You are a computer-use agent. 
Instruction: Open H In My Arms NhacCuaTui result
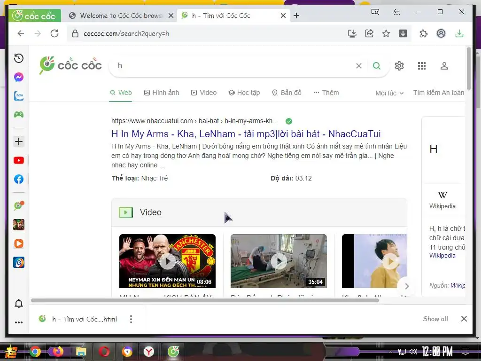coord(246,134)
